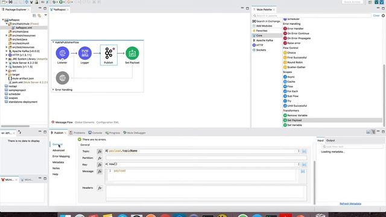Viewport: 386px width, 217px height.
Task: Open the Console tab
Action: coord(95,133)
